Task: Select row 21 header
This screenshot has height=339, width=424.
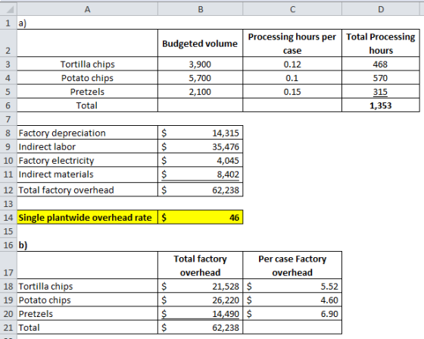Action: pyautogui.click(x=8, y=328)
